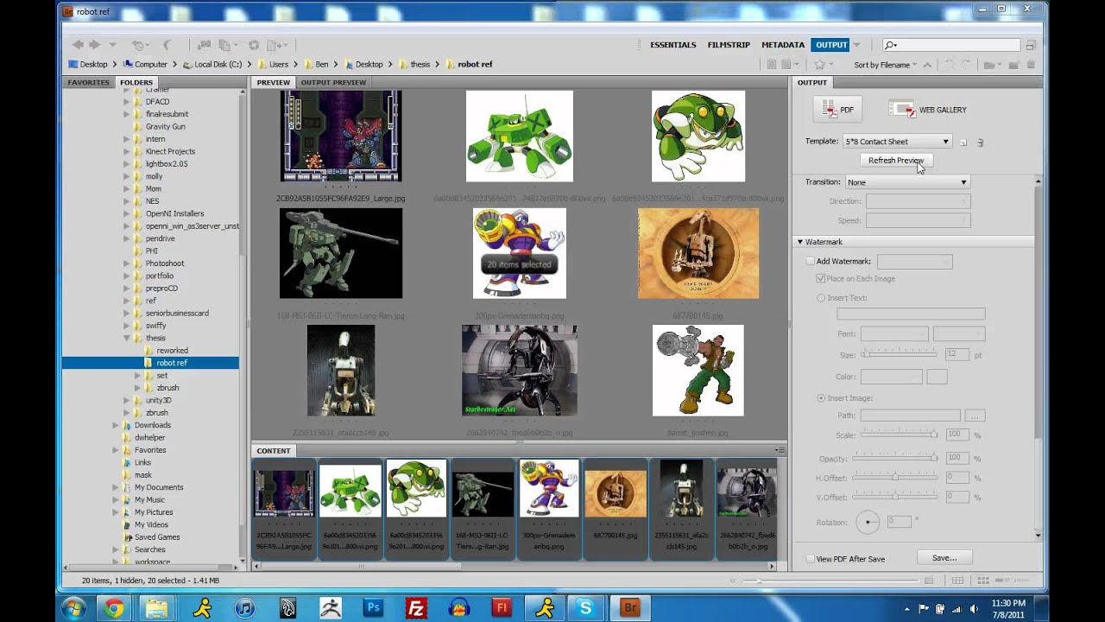Click the watermark Size slider

899,354
